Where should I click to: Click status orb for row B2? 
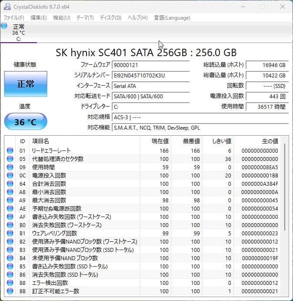click(x=10, y=241)
